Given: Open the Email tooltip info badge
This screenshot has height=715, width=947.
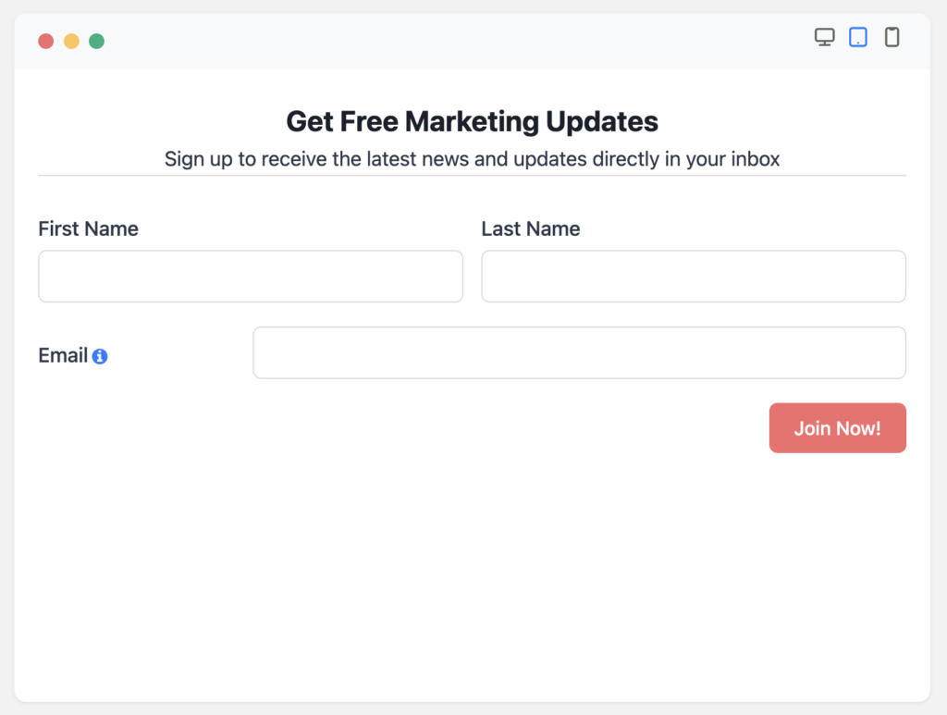Looking at the screenshot, I should (x=100, y=355).
